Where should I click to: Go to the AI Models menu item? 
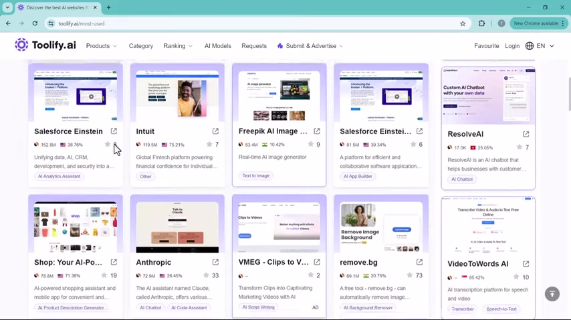click(x=217, y=46)
